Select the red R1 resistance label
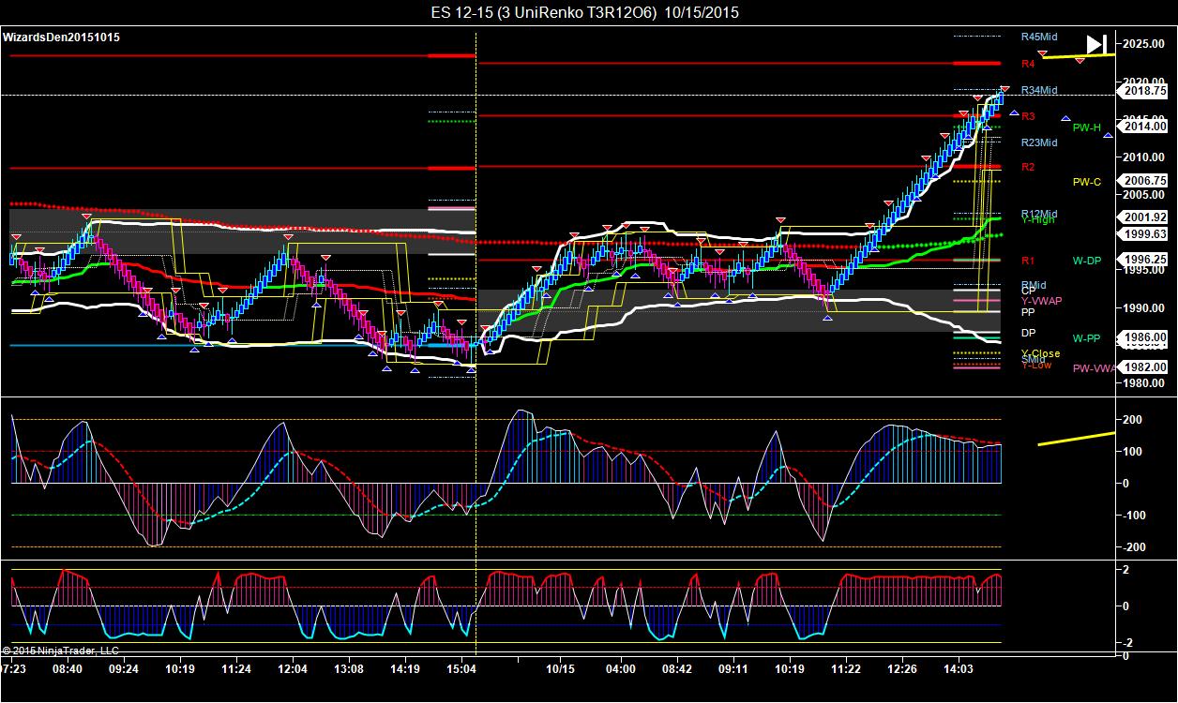 tap(1028, 261)
